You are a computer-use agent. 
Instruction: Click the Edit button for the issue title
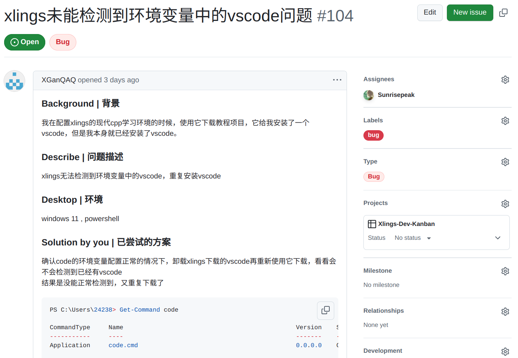pyautogui.click(x=430, y=13)
